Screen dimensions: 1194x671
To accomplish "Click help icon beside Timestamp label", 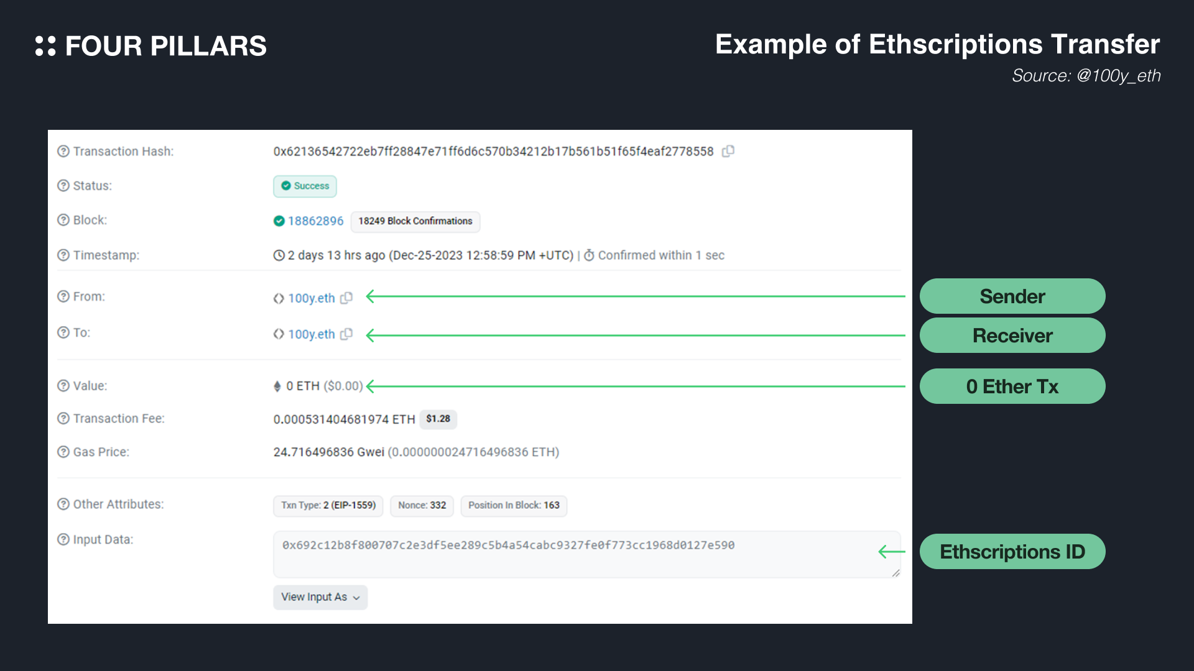I will 63,255.
